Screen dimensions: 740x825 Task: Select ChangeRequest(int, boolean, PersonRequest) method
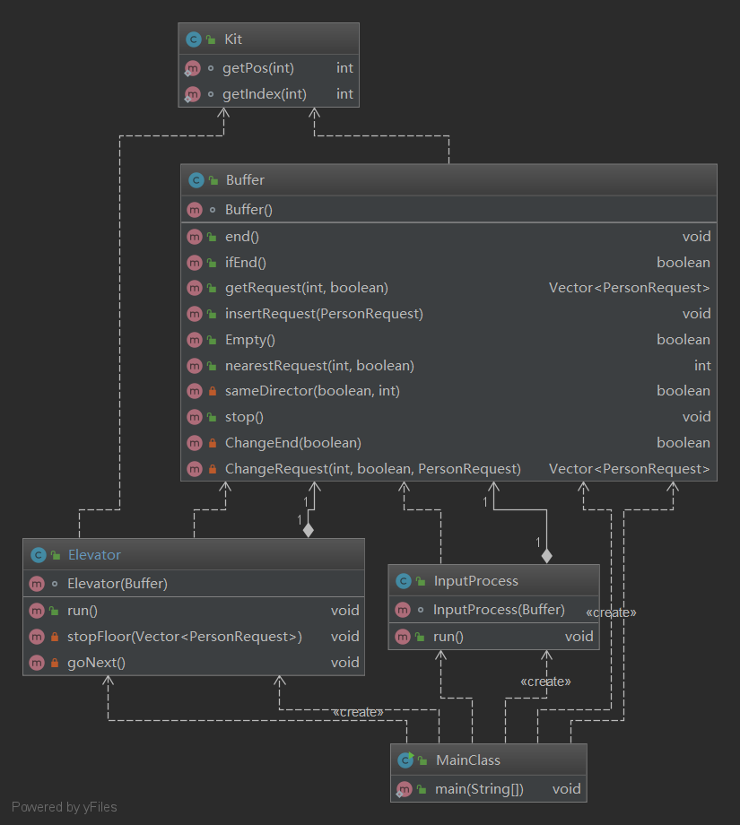click(x=373, y=469)
